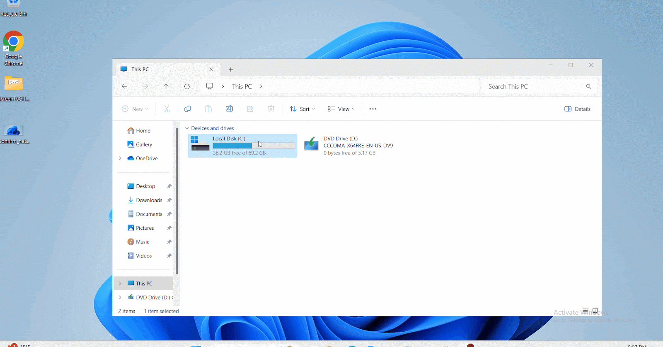Go up one folder level

pos(166,86)
